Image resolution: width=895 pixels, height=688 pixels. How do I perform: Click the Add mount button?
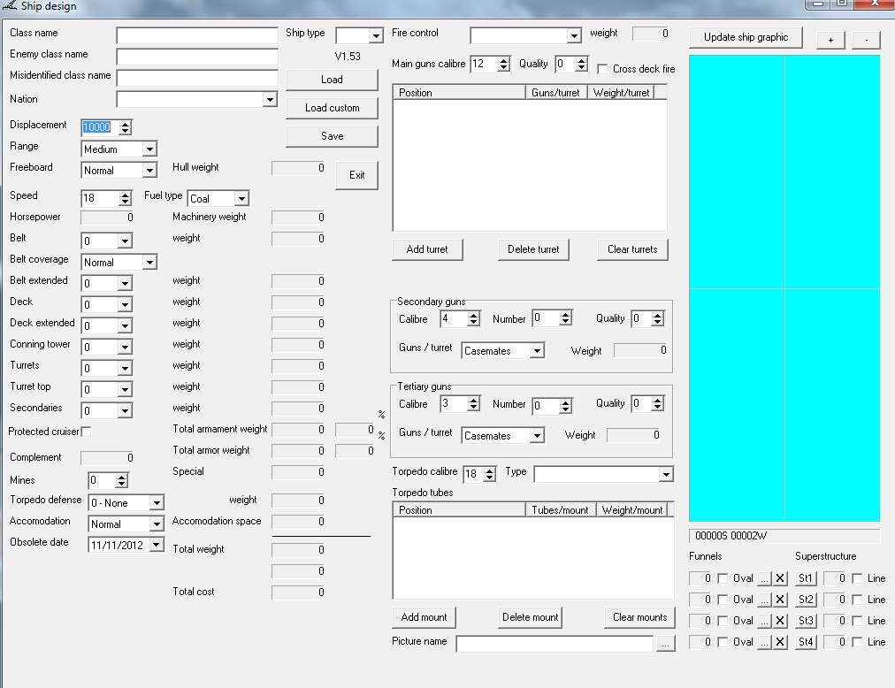pyautogui.click(x=425, y=617)
